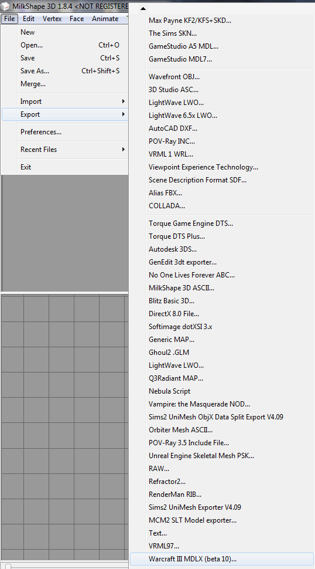
Task: Open the Animate menu
Action: click(105, 19)
